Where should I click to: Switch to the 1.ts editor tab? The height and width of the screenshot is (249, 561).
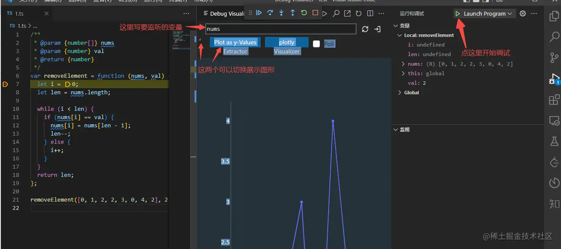tap(20, 14)
